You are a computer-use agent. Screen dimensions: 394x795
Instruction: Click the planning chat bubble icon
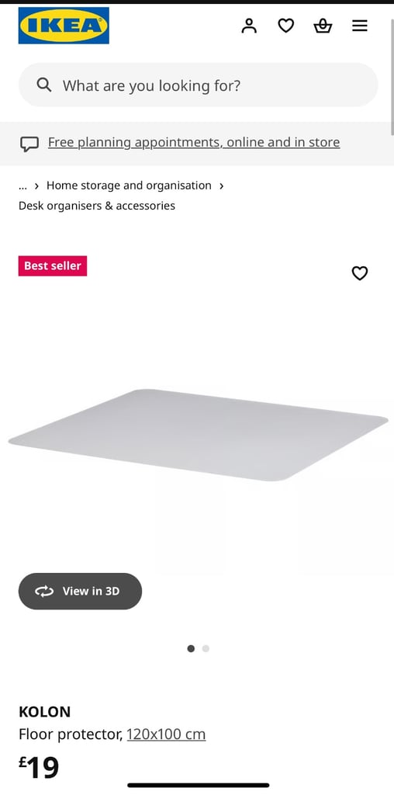click(x=29, y=144)
